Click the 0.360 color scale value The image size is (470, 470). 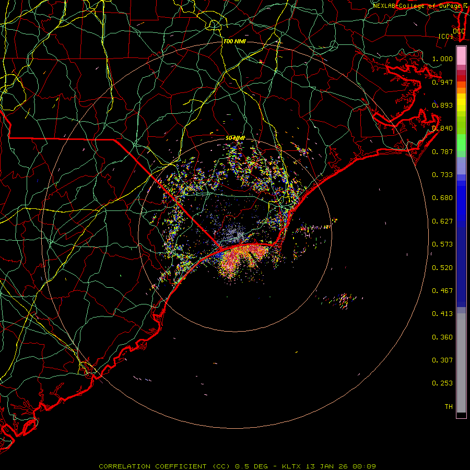[442, 337]
